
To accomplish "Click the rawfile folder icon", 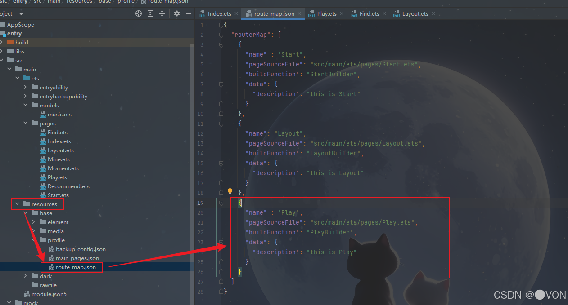I will point(35,285).
